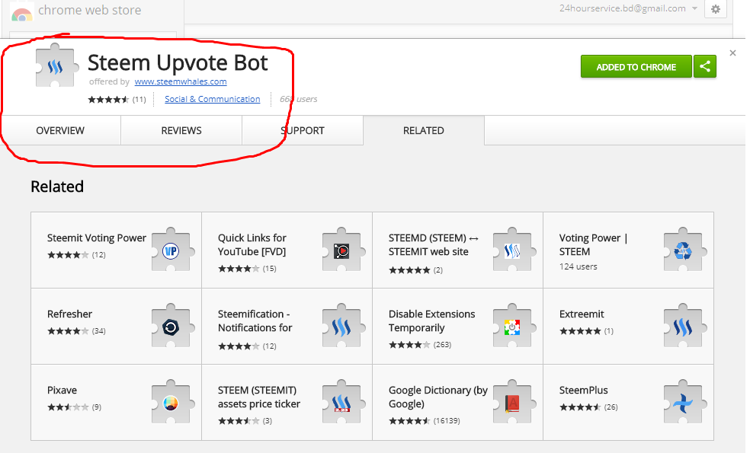Screen dimensions: 750x453
Task: Click the Extreemit title text
Action: 582,314
